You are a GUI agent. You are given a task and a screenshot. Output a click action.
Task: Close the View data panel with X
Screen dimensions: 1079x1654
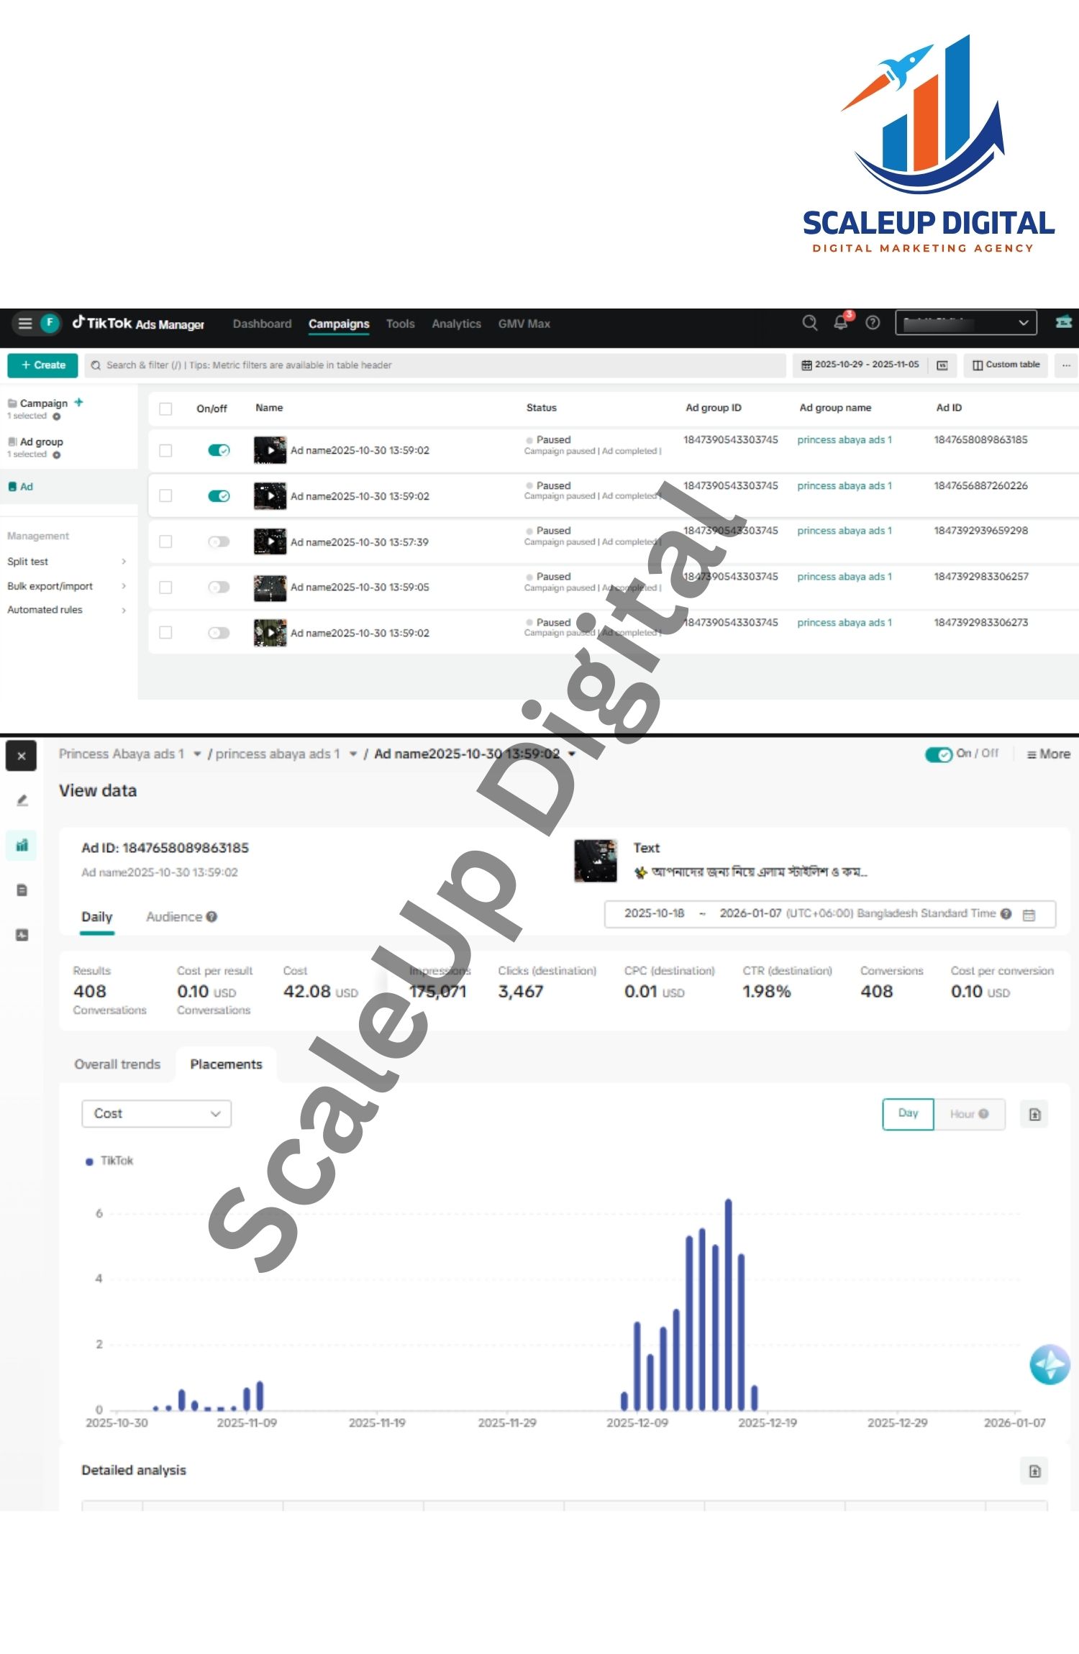(22, 756)
